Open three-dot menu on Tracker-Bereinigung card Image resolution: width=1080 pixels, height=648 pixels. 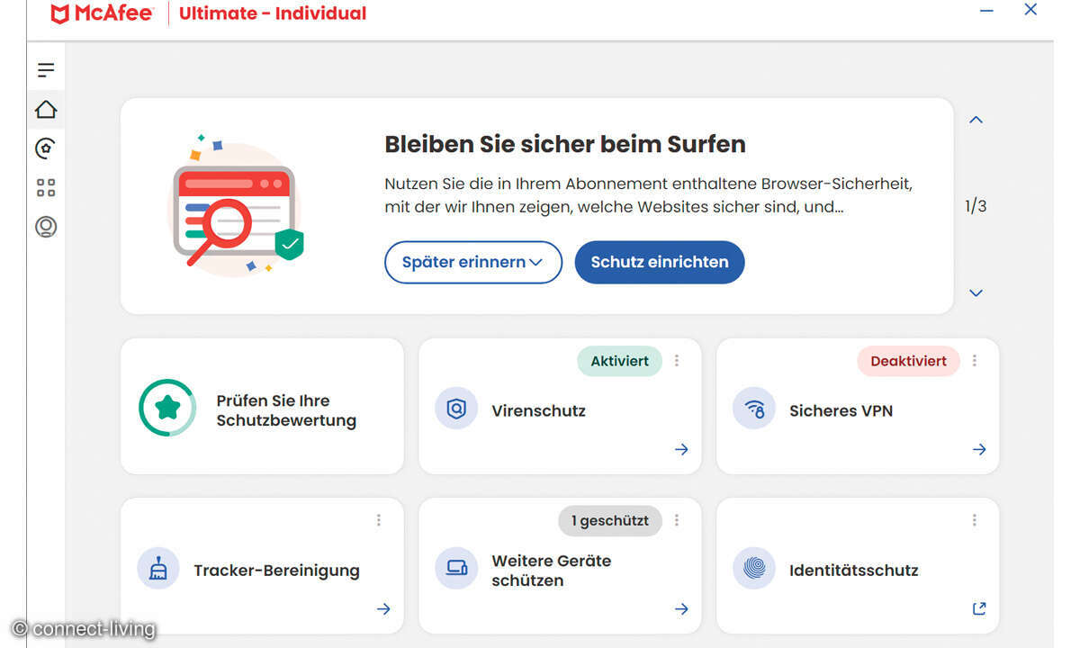(x=379, y=520)
